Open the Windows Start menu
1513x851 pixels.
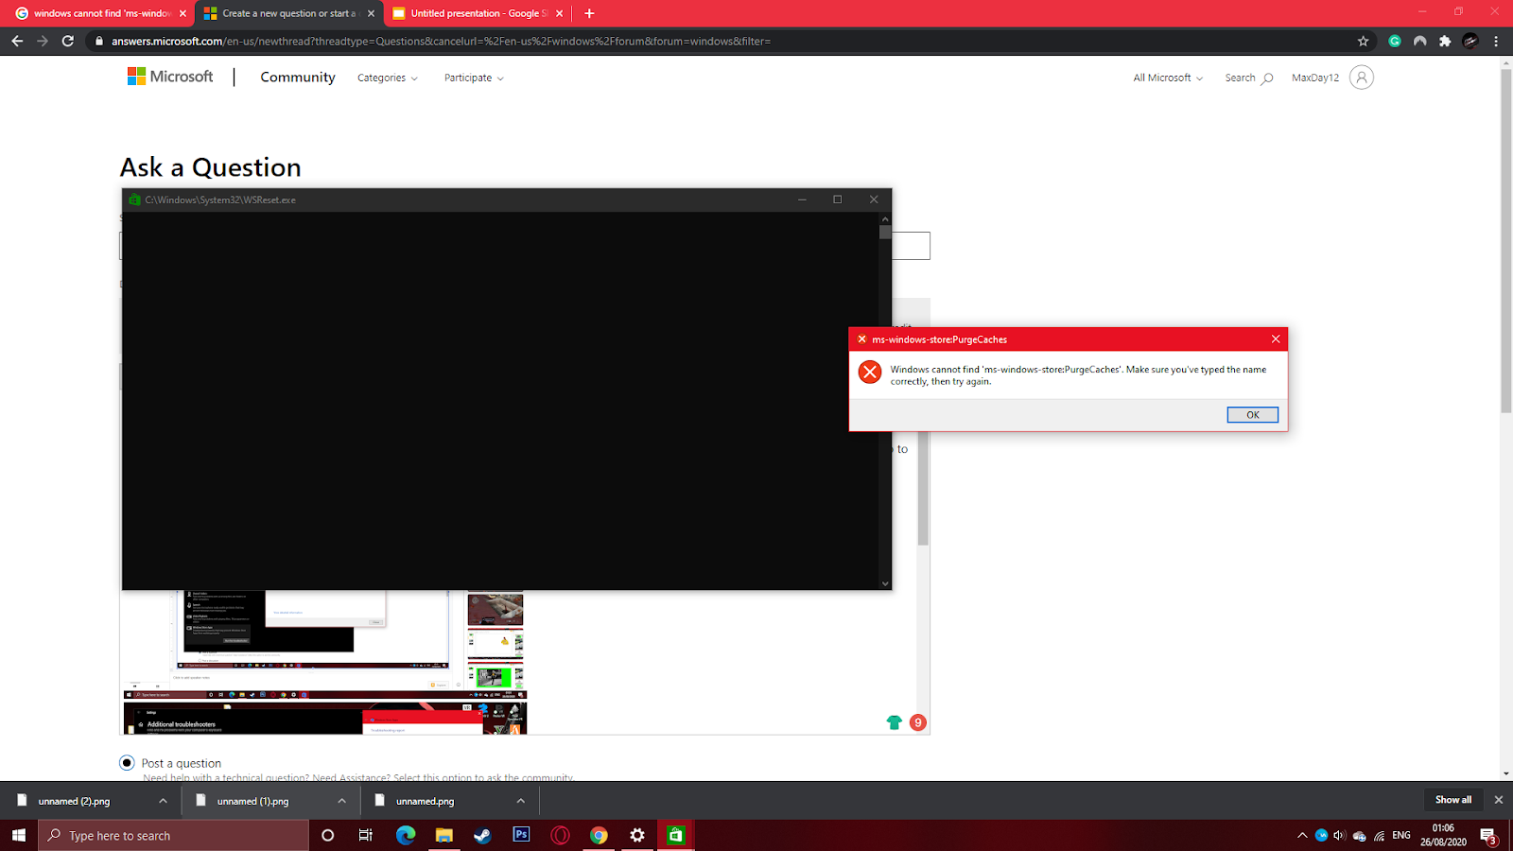click(19, 835)
